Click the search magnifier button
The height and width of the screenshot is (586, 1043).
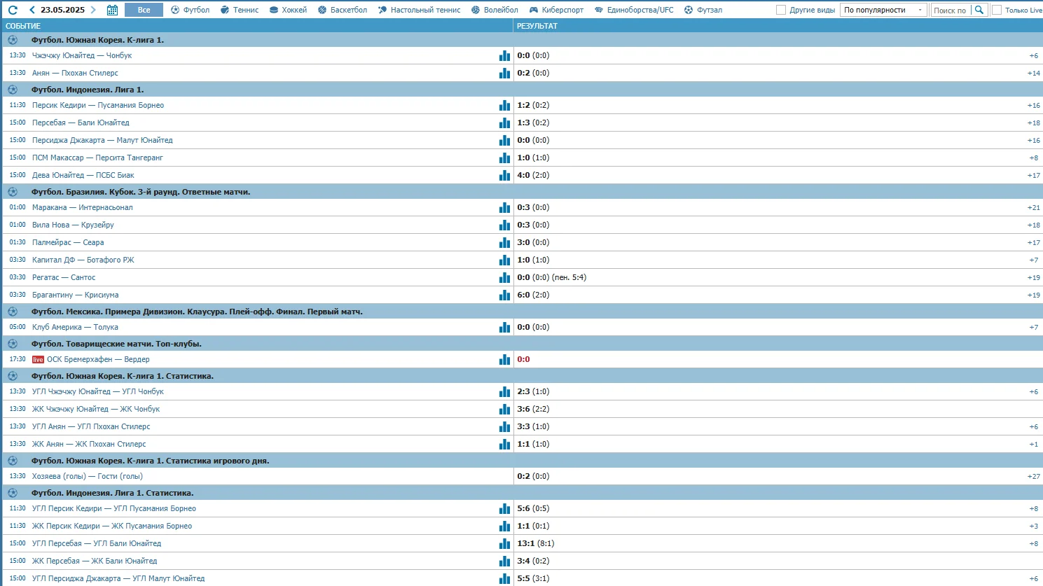click(x=979, y=10)
